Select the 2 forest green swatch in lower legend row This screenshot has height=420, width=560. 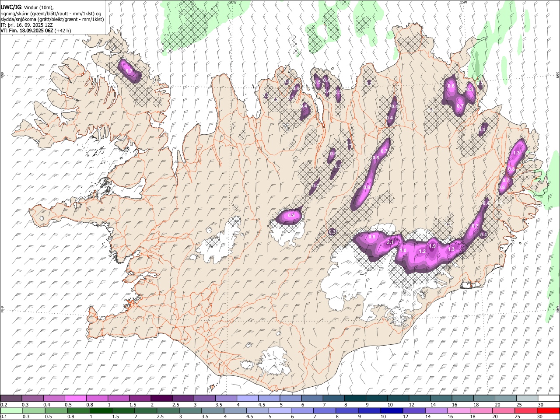(x=145, y=411)
